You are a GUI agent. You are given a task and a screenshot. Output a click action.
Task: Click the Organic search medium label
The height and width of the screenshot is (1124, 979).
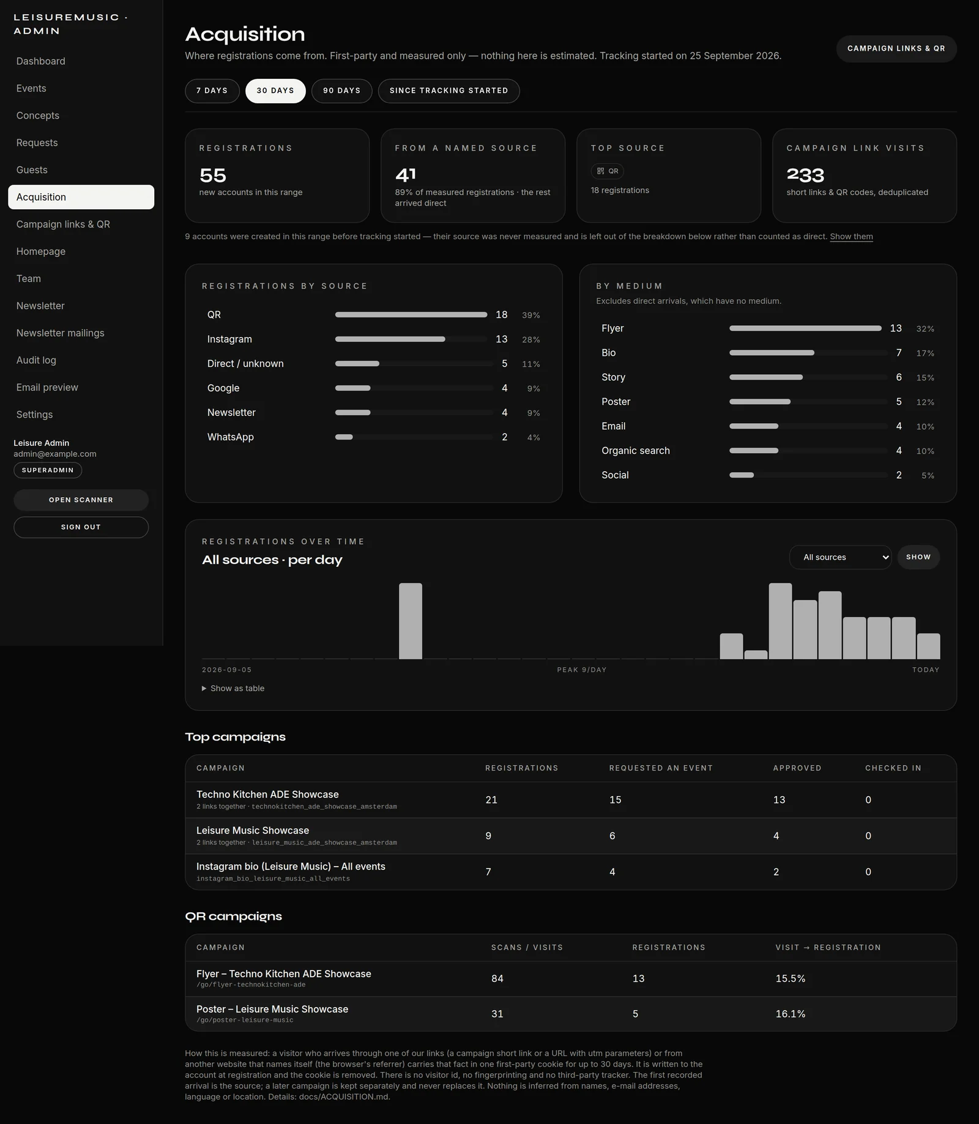click(x=636, y=451)
